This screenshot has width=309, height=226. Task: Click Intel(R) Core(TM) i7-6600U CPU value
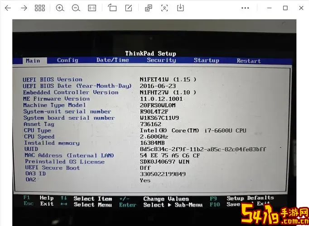pyautogui.click(x=193, y=131)
